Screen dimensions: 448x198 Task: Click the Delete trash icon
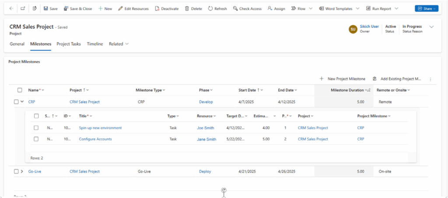[187, 8]
